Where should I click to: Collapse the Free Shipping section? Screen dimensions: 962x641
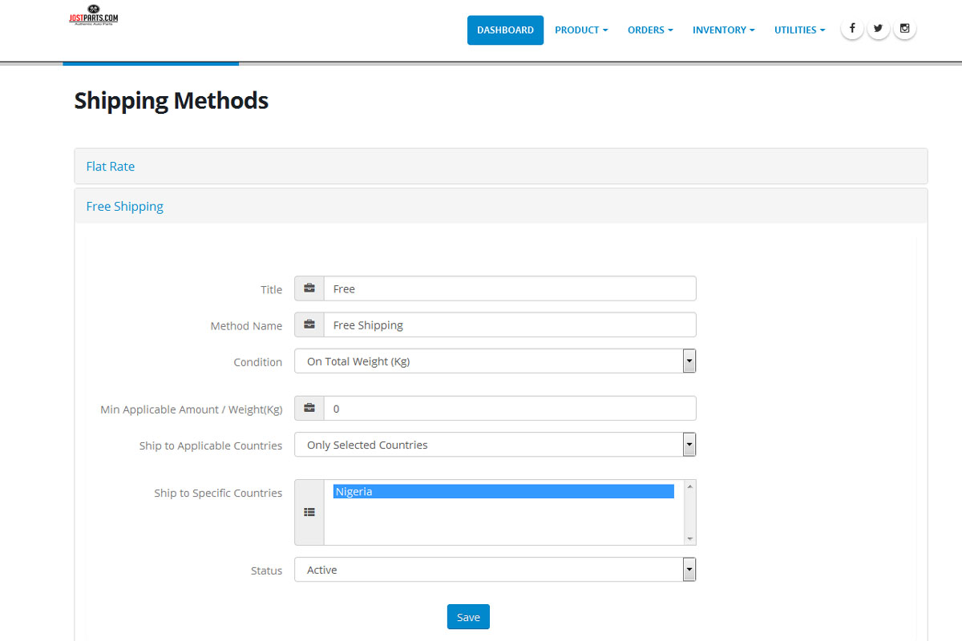[124, 207]
